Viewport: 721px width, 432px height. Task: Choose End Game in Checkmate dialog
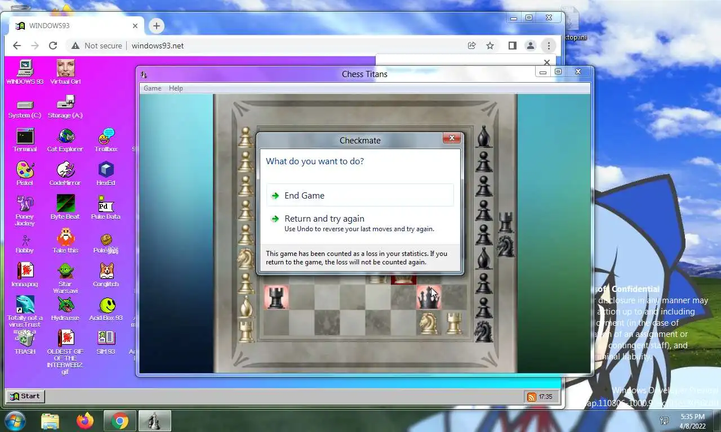360,195
